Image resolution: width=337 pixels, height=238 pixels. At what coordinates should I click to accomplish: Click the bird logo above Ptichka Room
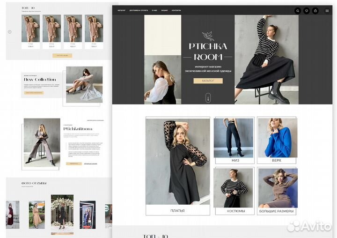point(208,36)
